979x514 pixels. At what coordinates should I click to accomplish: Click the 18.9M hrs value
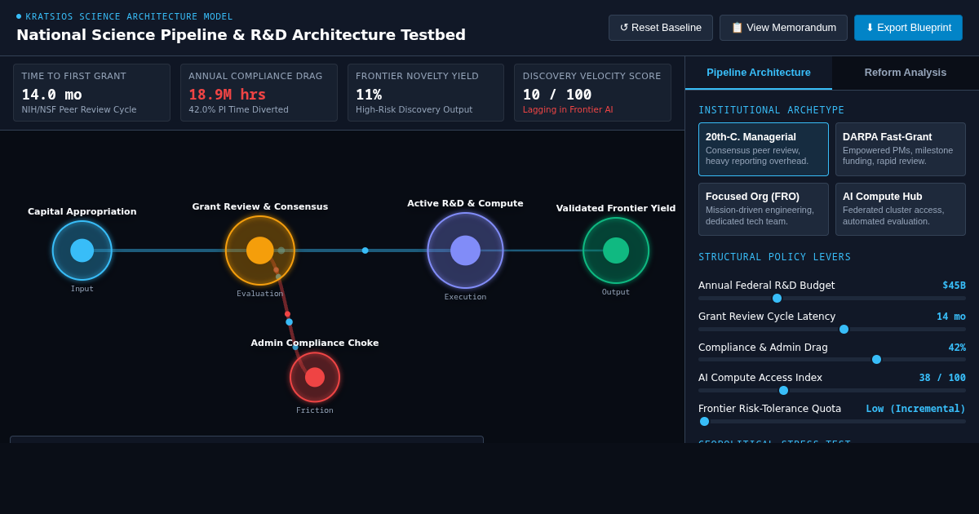click(x=228, y=95)
